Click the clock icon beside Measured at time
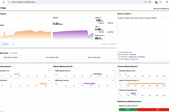Image resolution: width=169 pixels, height=112 pixels. click(101, 44)
